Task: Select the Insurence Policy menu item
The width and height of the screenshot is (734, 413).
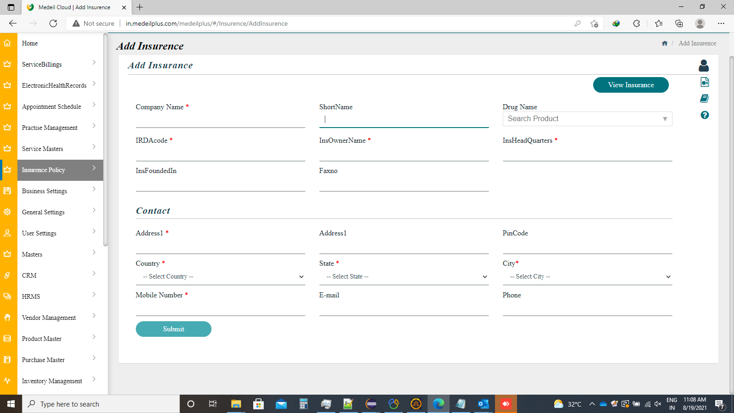Action: point(43,170)
